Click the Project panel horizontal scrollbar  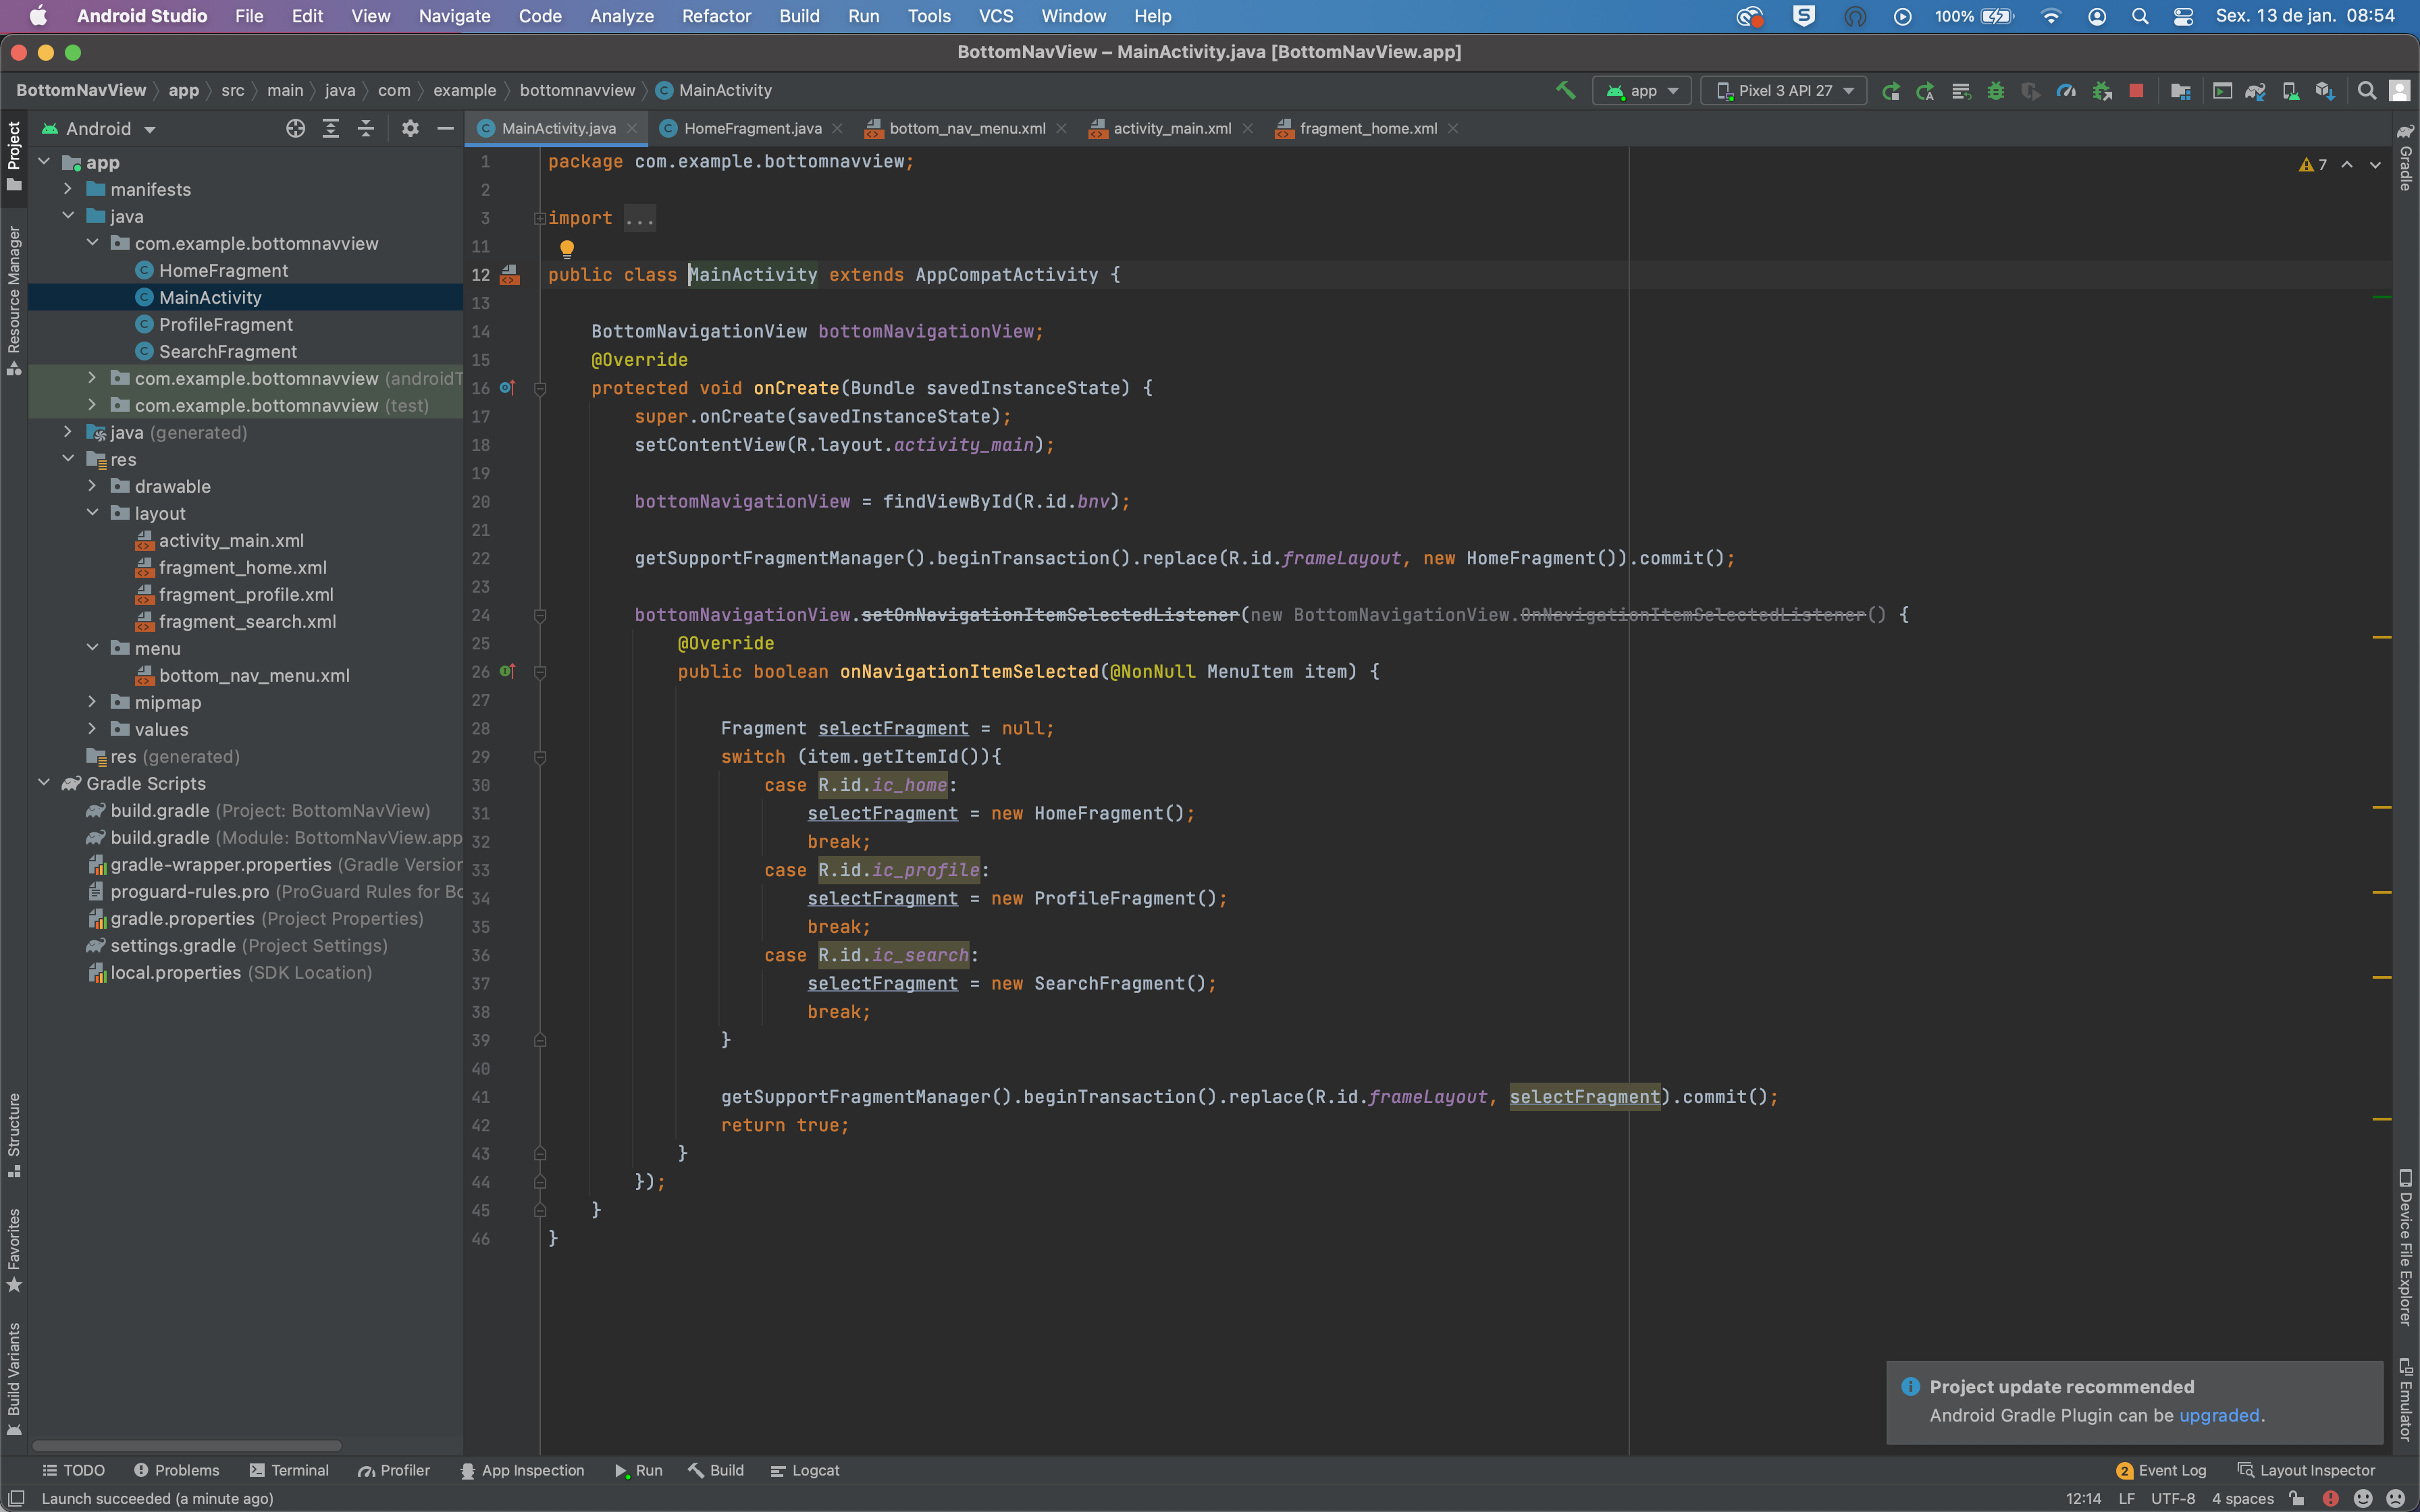(x=187, y=1445)
